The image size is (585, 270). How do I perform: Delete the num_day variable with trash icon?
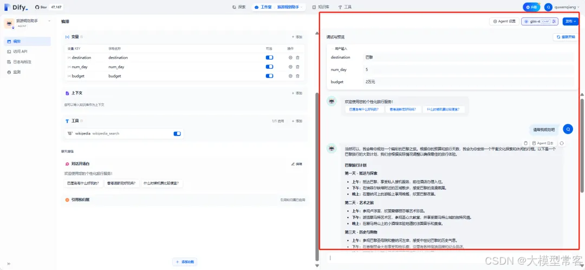pyautogui.click(x=297, y=67)
